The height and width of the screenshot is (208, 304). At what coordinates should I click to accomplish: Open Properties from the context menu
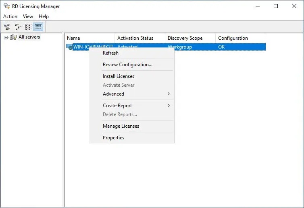131,138
